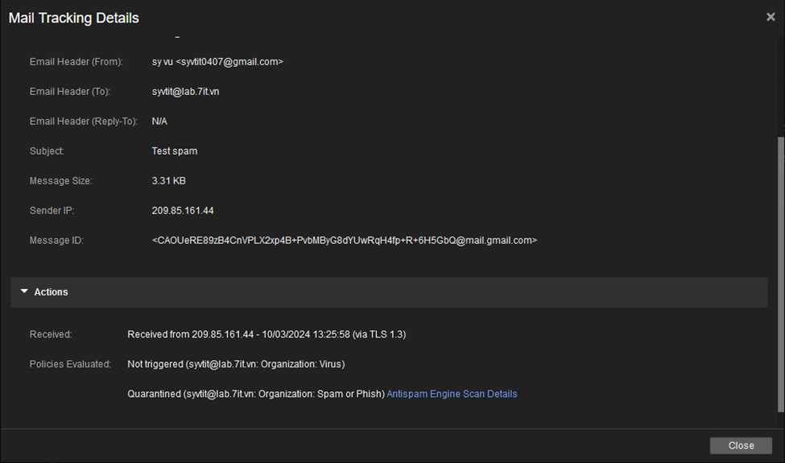The height and width of the screenshot is (463, 785).
Task: Click the vertical scrollbar thumb
Action: (780, 275)
